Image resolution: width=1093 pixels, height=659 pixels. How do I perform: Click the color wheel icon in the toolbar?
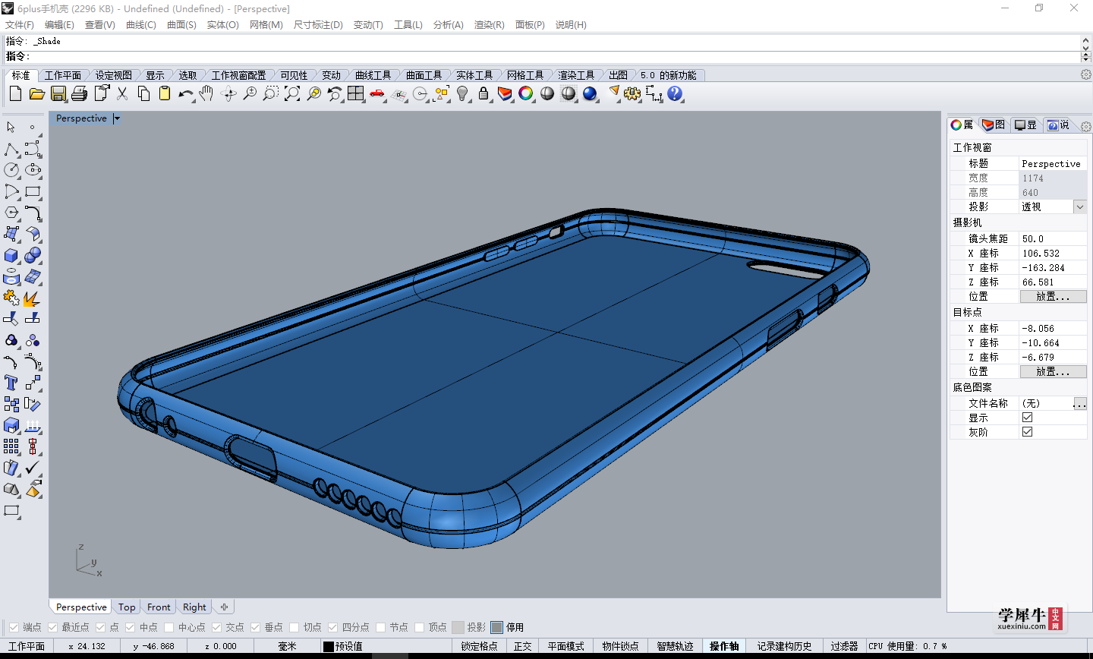[x=526, y=93]
